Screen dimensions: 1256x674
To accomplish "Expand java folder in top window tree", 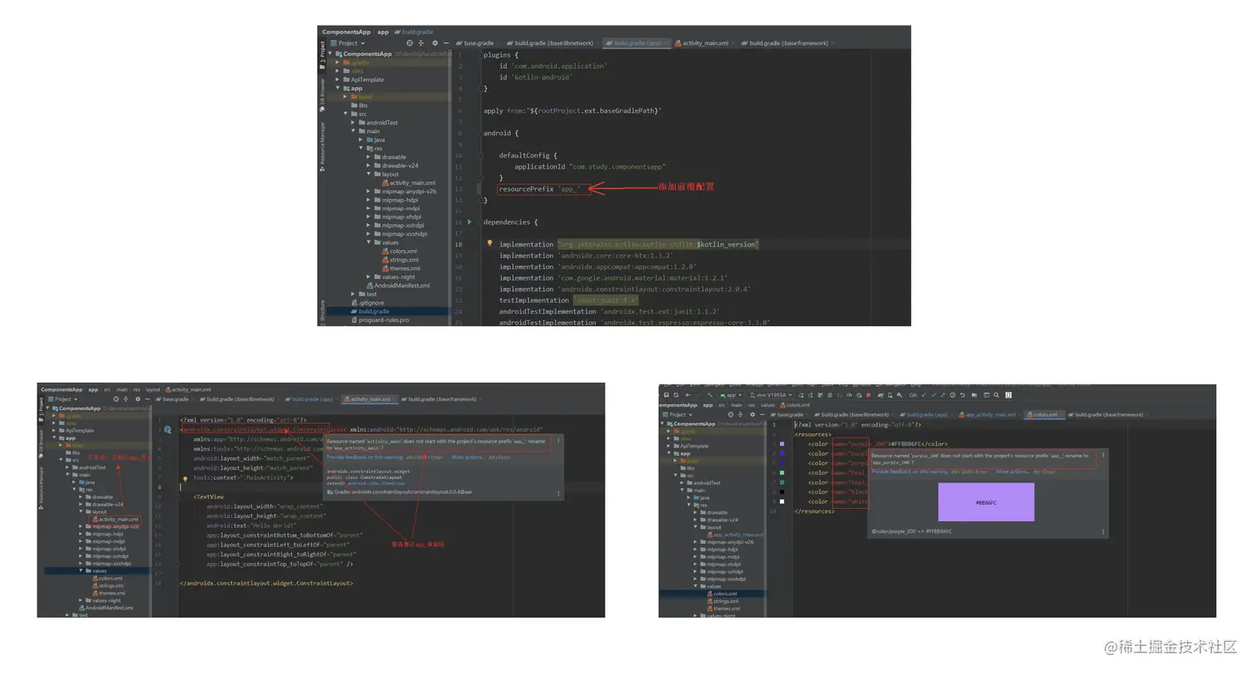I will tap(361, 139).
